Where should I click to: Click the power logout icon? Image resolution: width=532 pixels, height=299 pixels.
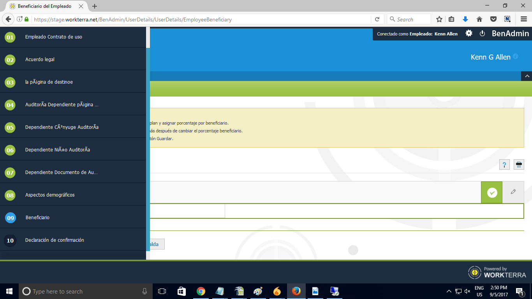pos(482,33)
